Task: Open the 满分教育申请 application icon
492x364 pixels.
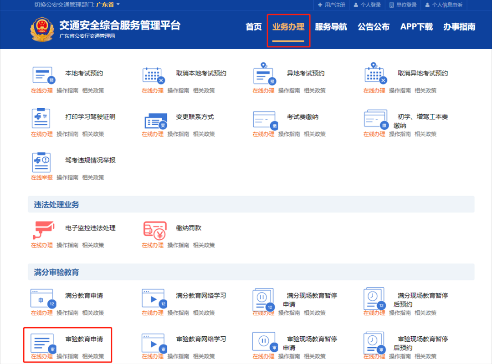Action: pos(42,298)
